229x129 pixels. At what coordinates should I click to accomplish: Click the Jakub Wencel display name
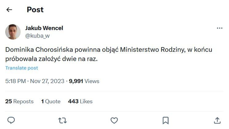pos(44,28)
